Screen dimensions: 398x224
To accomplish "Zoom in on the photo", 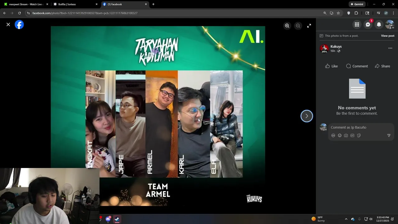I will pos(287,26).
